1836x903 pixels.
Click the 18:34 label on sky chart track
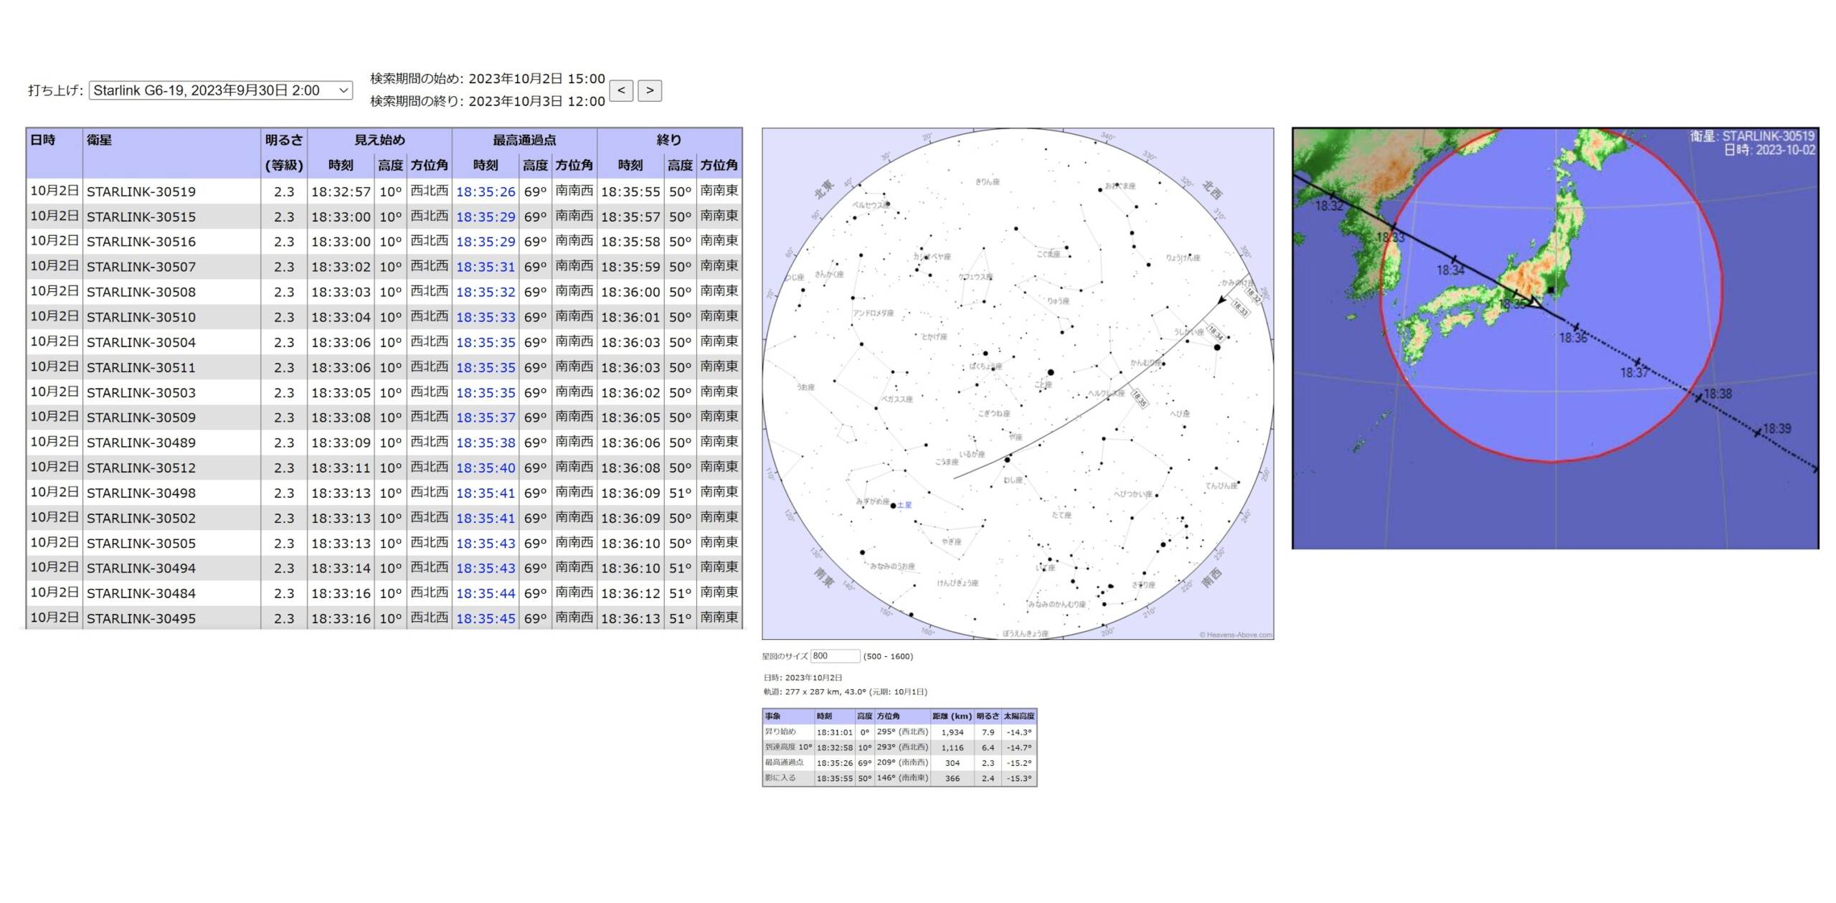pyautogui.click(x=1215, y=332)
